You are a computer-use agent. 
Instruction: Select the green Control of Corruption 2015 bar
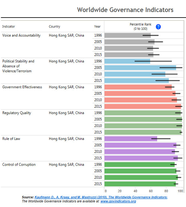pos(140,184)
